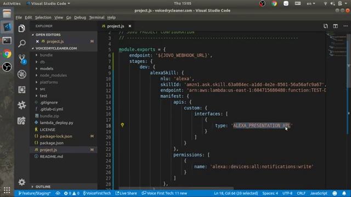Open README.md in explorer
The width and height of the screenshot is (351, 197).
click(x=51, y=157)
